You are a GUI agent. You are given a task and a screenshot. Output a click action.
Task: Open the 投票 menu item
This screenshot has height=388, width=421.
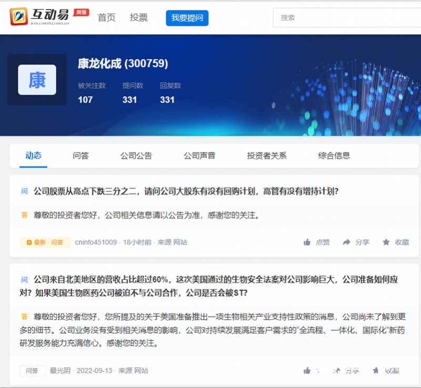138,18
